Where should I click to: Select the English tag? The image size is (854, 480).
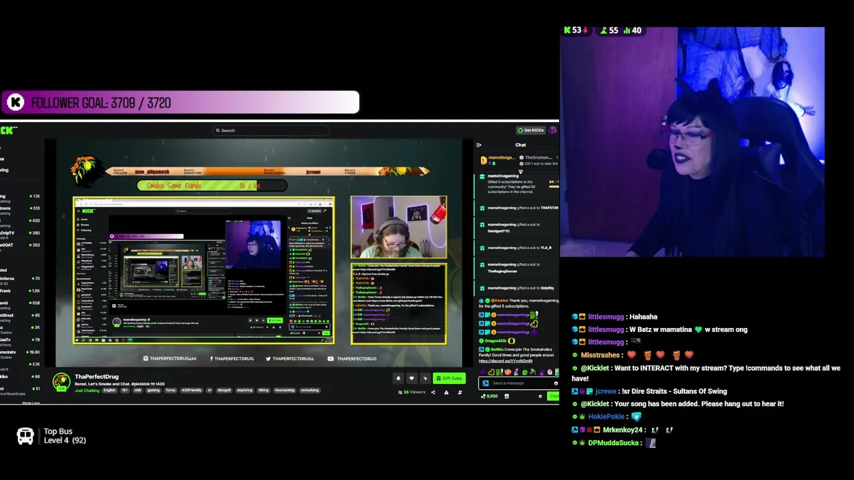coord(109,390)
